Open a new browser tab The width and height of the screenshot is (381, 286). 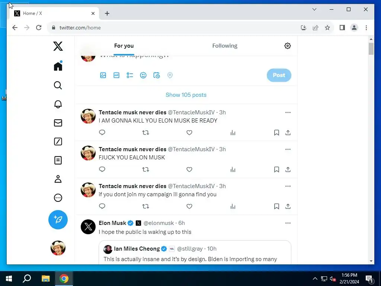click(107, 13)
